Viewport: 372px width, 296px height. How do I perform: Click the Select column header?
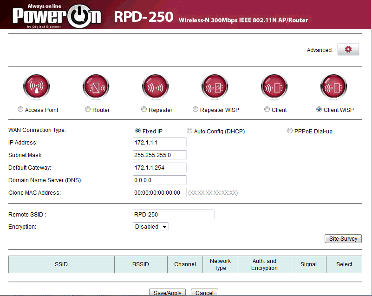[x=344, y=264]
